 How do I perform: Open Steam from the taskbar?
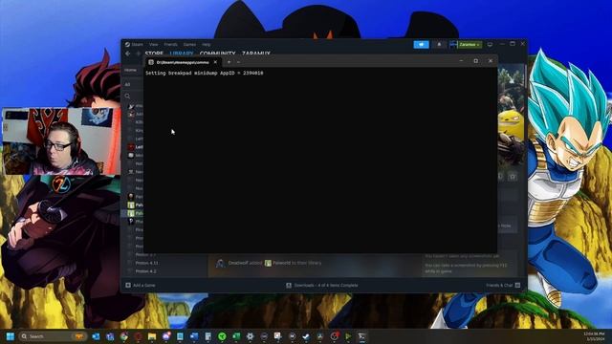click(x=306, y=336)
